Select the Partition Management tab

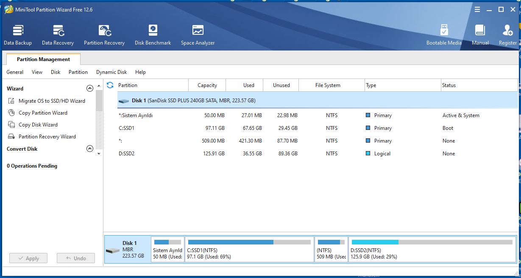click(x=43, y=59)
